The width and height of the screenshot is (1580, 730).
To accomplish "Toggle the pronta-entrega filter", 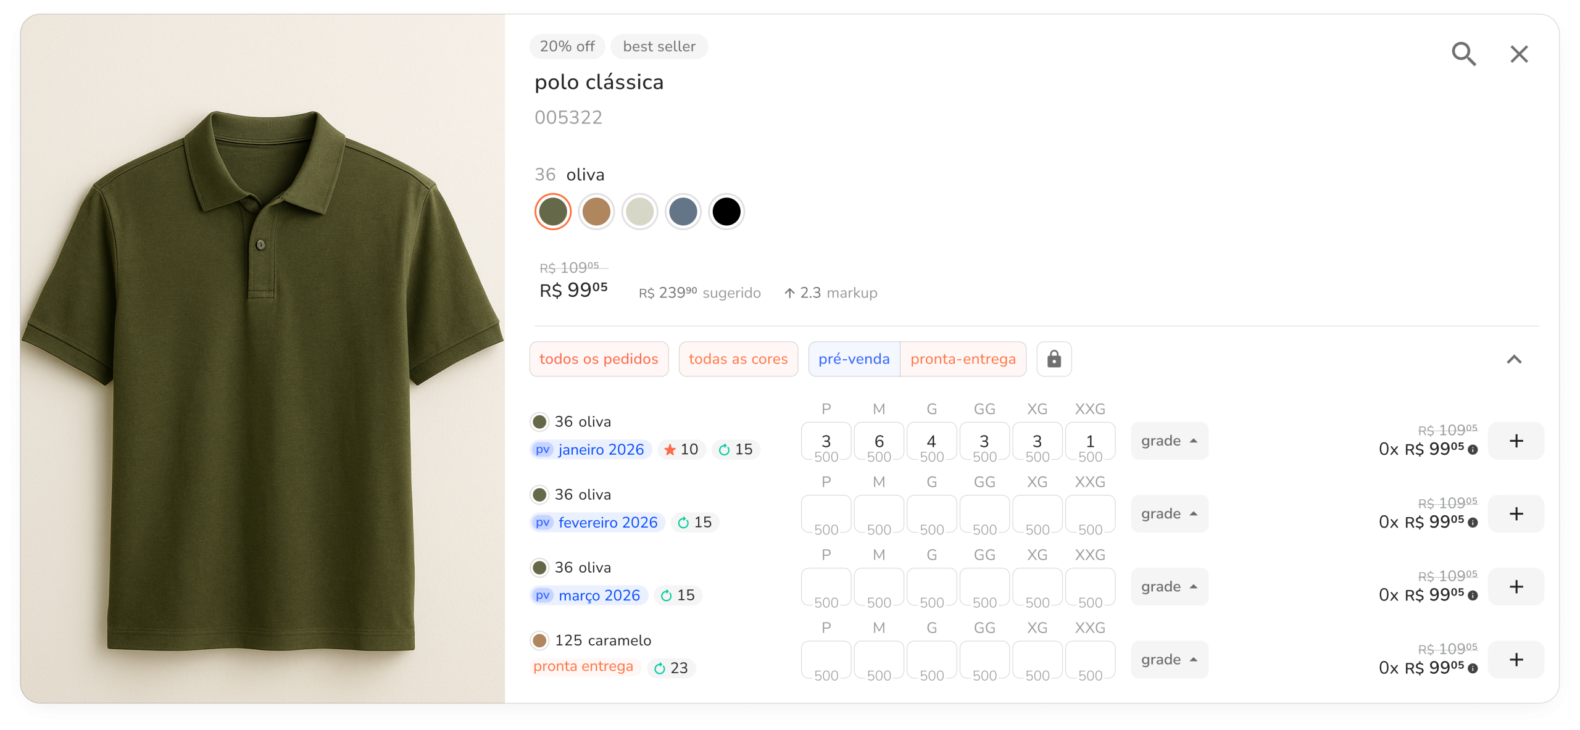I will [963, 359].
